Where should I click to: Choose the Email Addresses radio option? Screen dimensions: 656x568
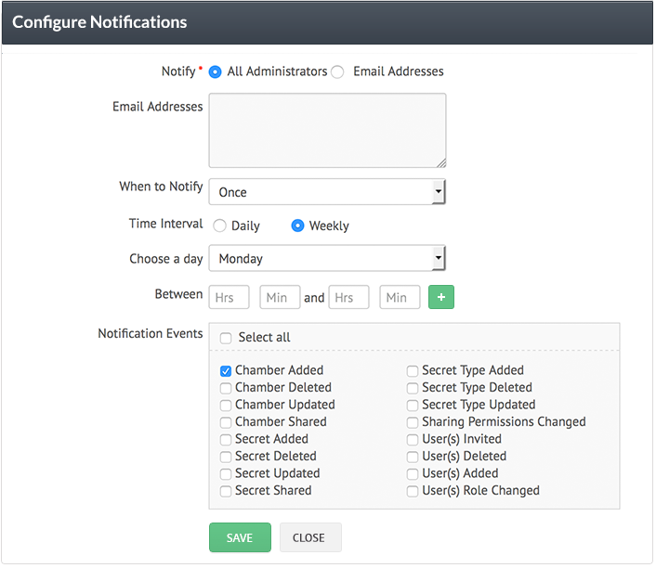pyautogui.click(x=337, y=71)
